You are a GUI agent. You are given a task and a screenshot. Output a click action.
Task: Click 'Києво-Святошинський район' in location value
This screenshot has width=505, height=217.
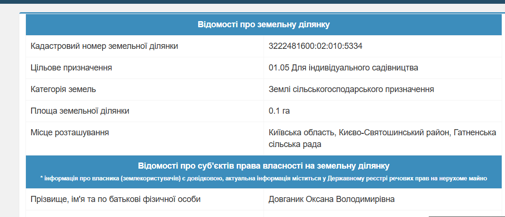click(x=394, y=133)
